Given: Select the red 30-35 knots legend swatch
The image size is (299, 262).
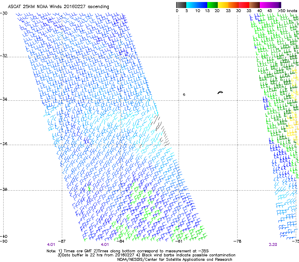Looking at the screenshot, I should (x=244, y=5).
